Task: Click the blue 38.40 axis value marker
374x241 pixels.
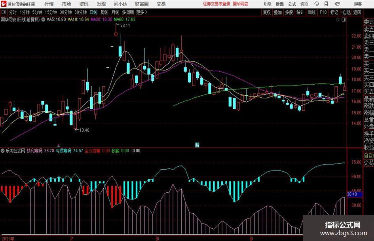Action: pyautogui.click(x=355, y=194)
